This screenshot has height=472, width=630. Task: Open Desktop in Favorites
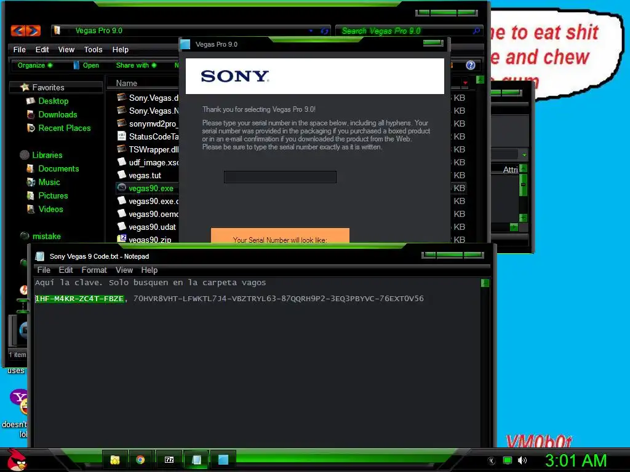coord(54,101)
